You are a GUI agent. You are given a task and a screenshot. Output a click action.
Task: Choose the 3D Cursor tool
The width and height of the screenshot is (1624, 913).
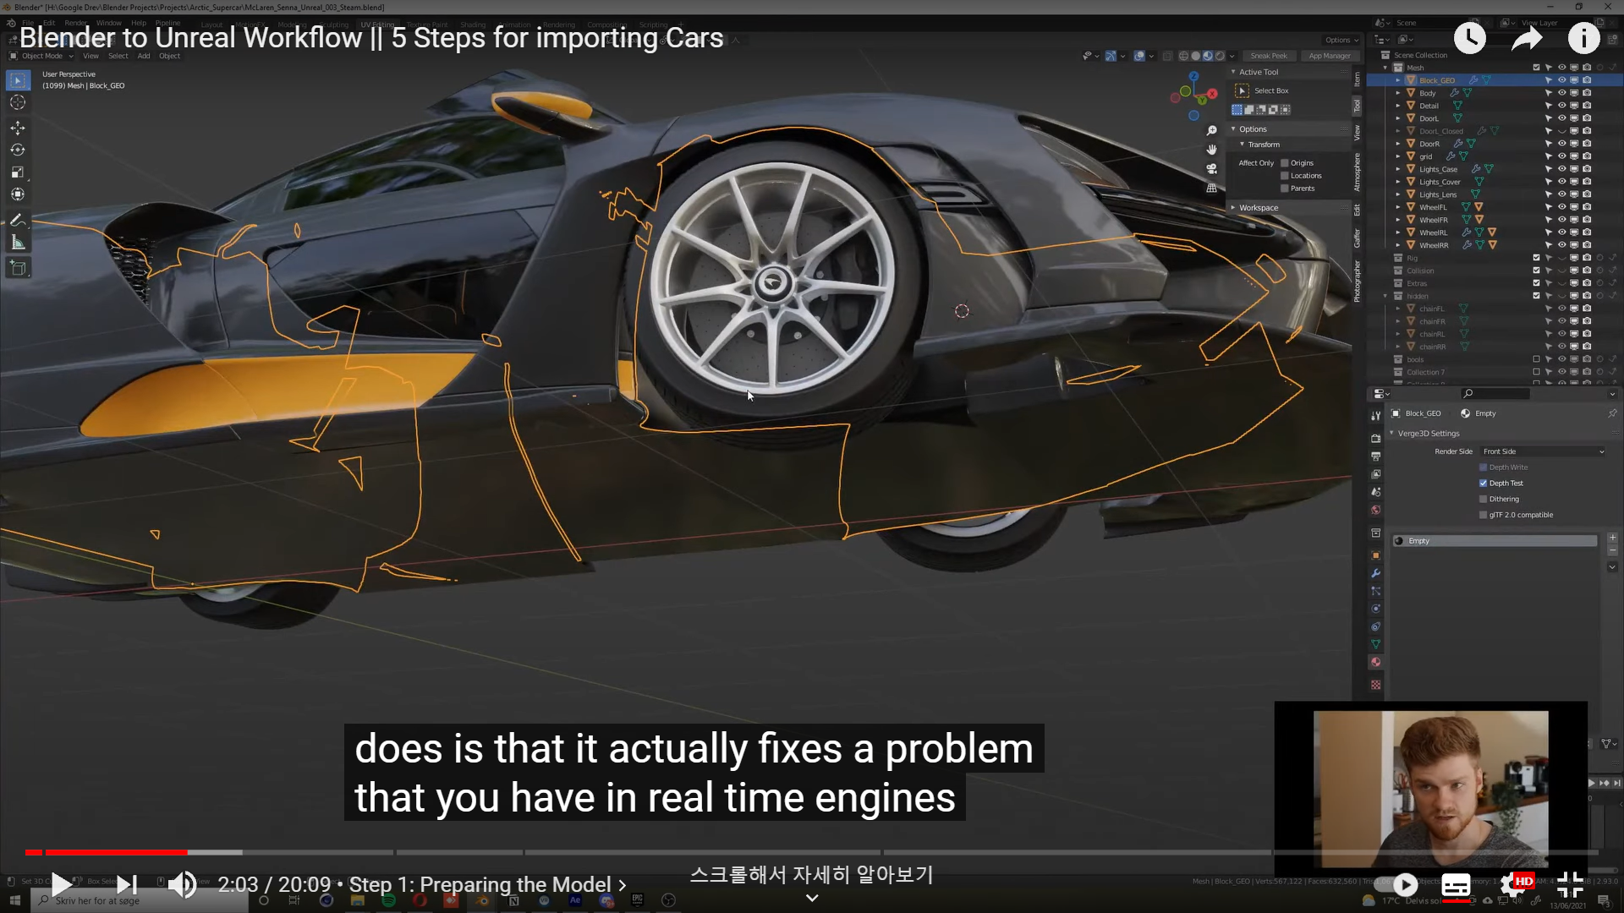pyautogui.click(x=18, y=102)
